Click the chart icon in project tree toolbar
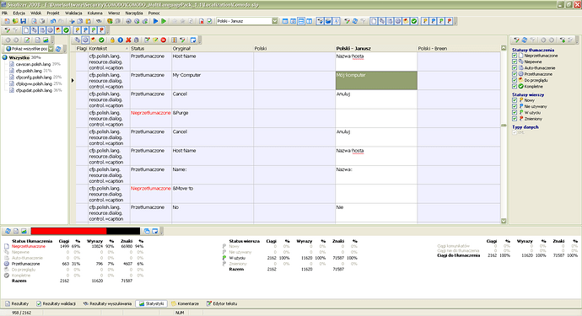The image size is (582, 316). [46, 40]
